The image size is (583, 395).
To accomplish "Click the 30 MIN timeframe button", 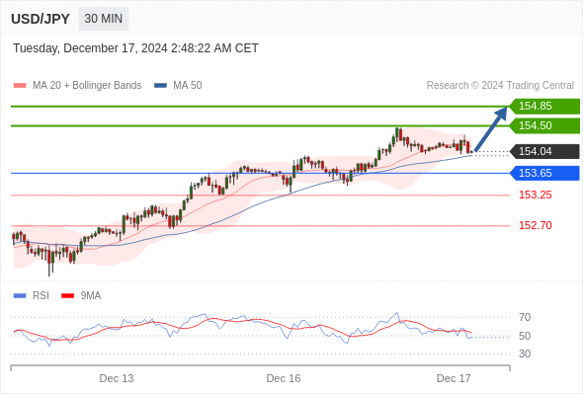I will 104,19.
